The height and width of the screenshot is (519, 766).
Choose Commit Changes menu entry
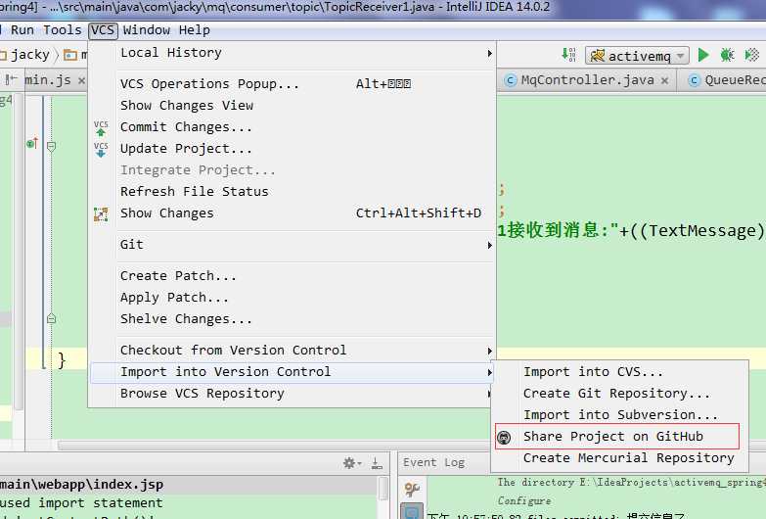pos(293,127)
